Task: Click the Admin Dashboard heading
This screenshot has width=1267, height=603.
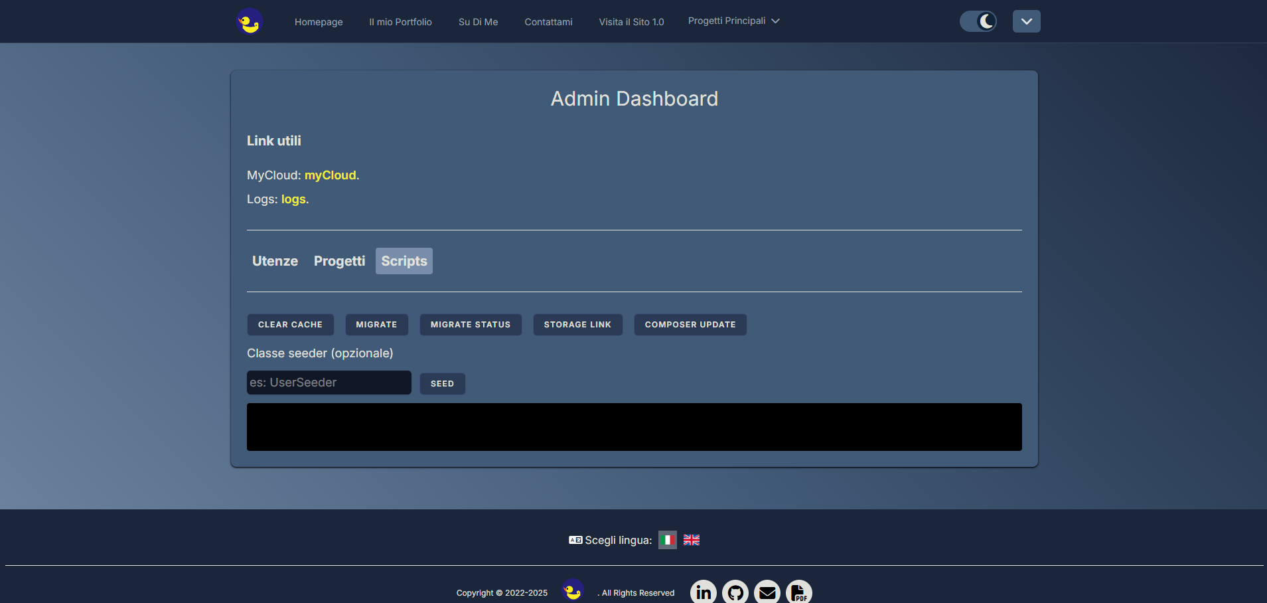Action: click(x=634, y=99)
